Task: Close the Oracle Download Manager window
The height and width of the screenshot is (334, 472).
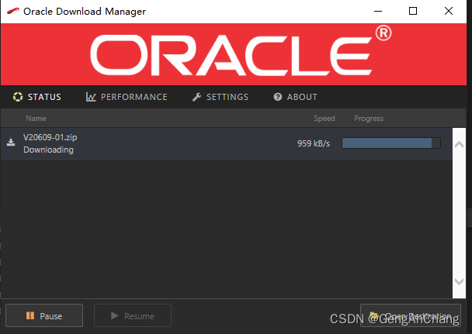Action: (449, 11)
